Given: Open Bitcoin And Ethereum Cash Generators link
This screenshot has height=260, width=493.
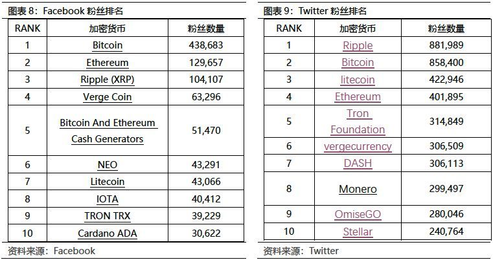Looking at the screenshot, I should [x=108, y=131].
